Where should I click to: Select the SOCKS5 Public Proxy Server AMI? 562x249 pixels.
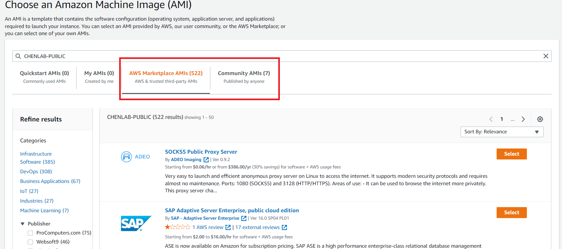tap(511, 154)
